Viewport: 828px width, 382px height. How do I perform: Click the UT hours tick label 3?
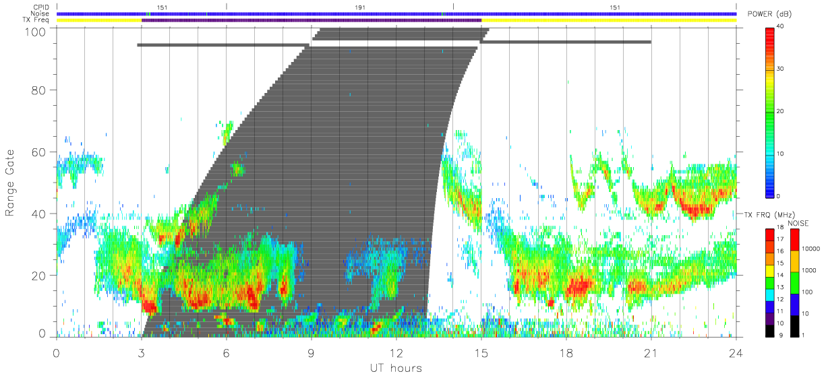point(142,352)
